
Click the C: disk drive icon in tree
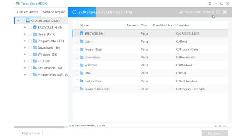click(28, 20)
